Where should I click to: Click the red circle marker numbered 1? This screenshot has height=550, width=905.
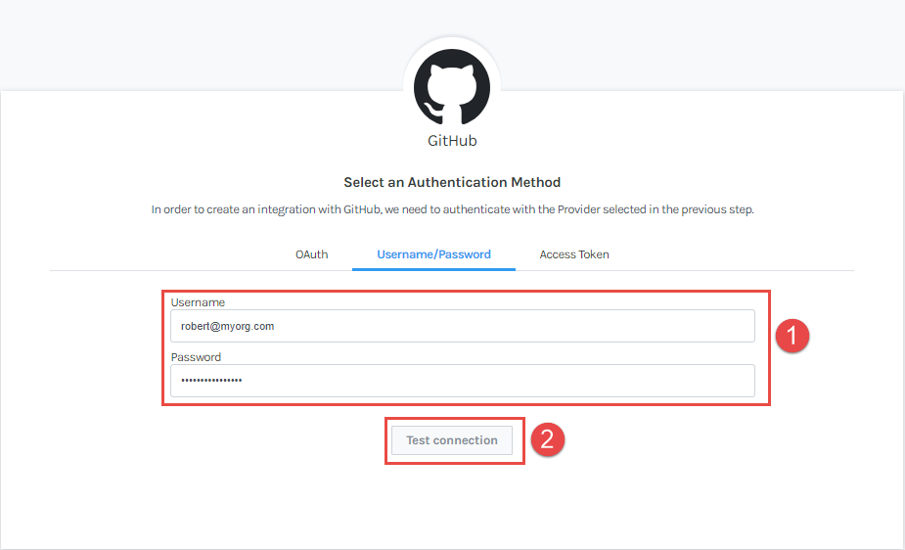pos(792,336)
